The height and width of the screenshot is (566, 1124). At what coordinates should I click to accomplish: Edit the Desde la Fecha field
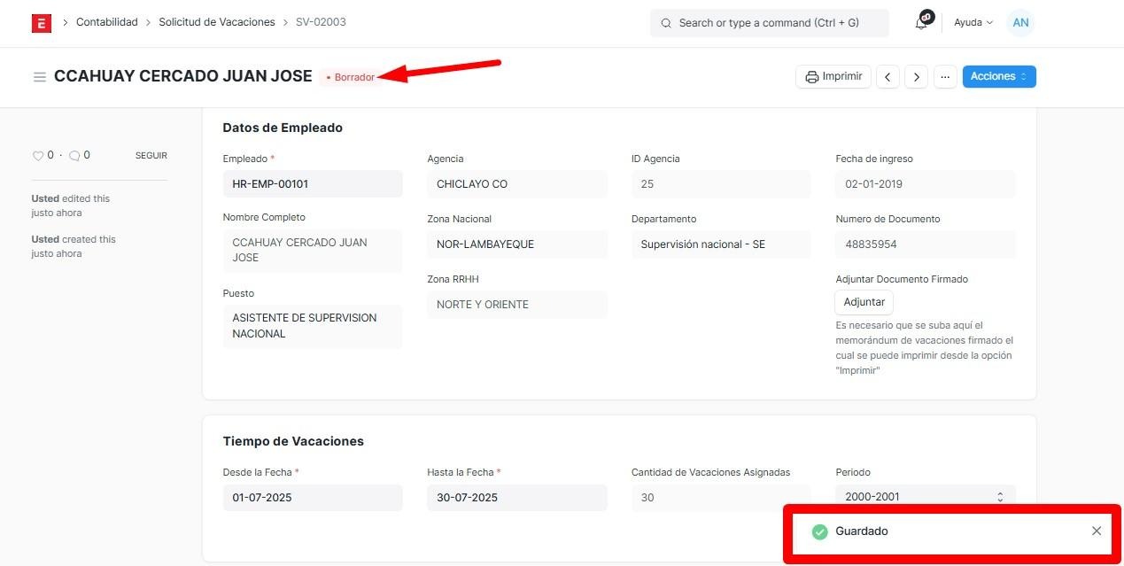pyautogui.click(x=313, y=498)
